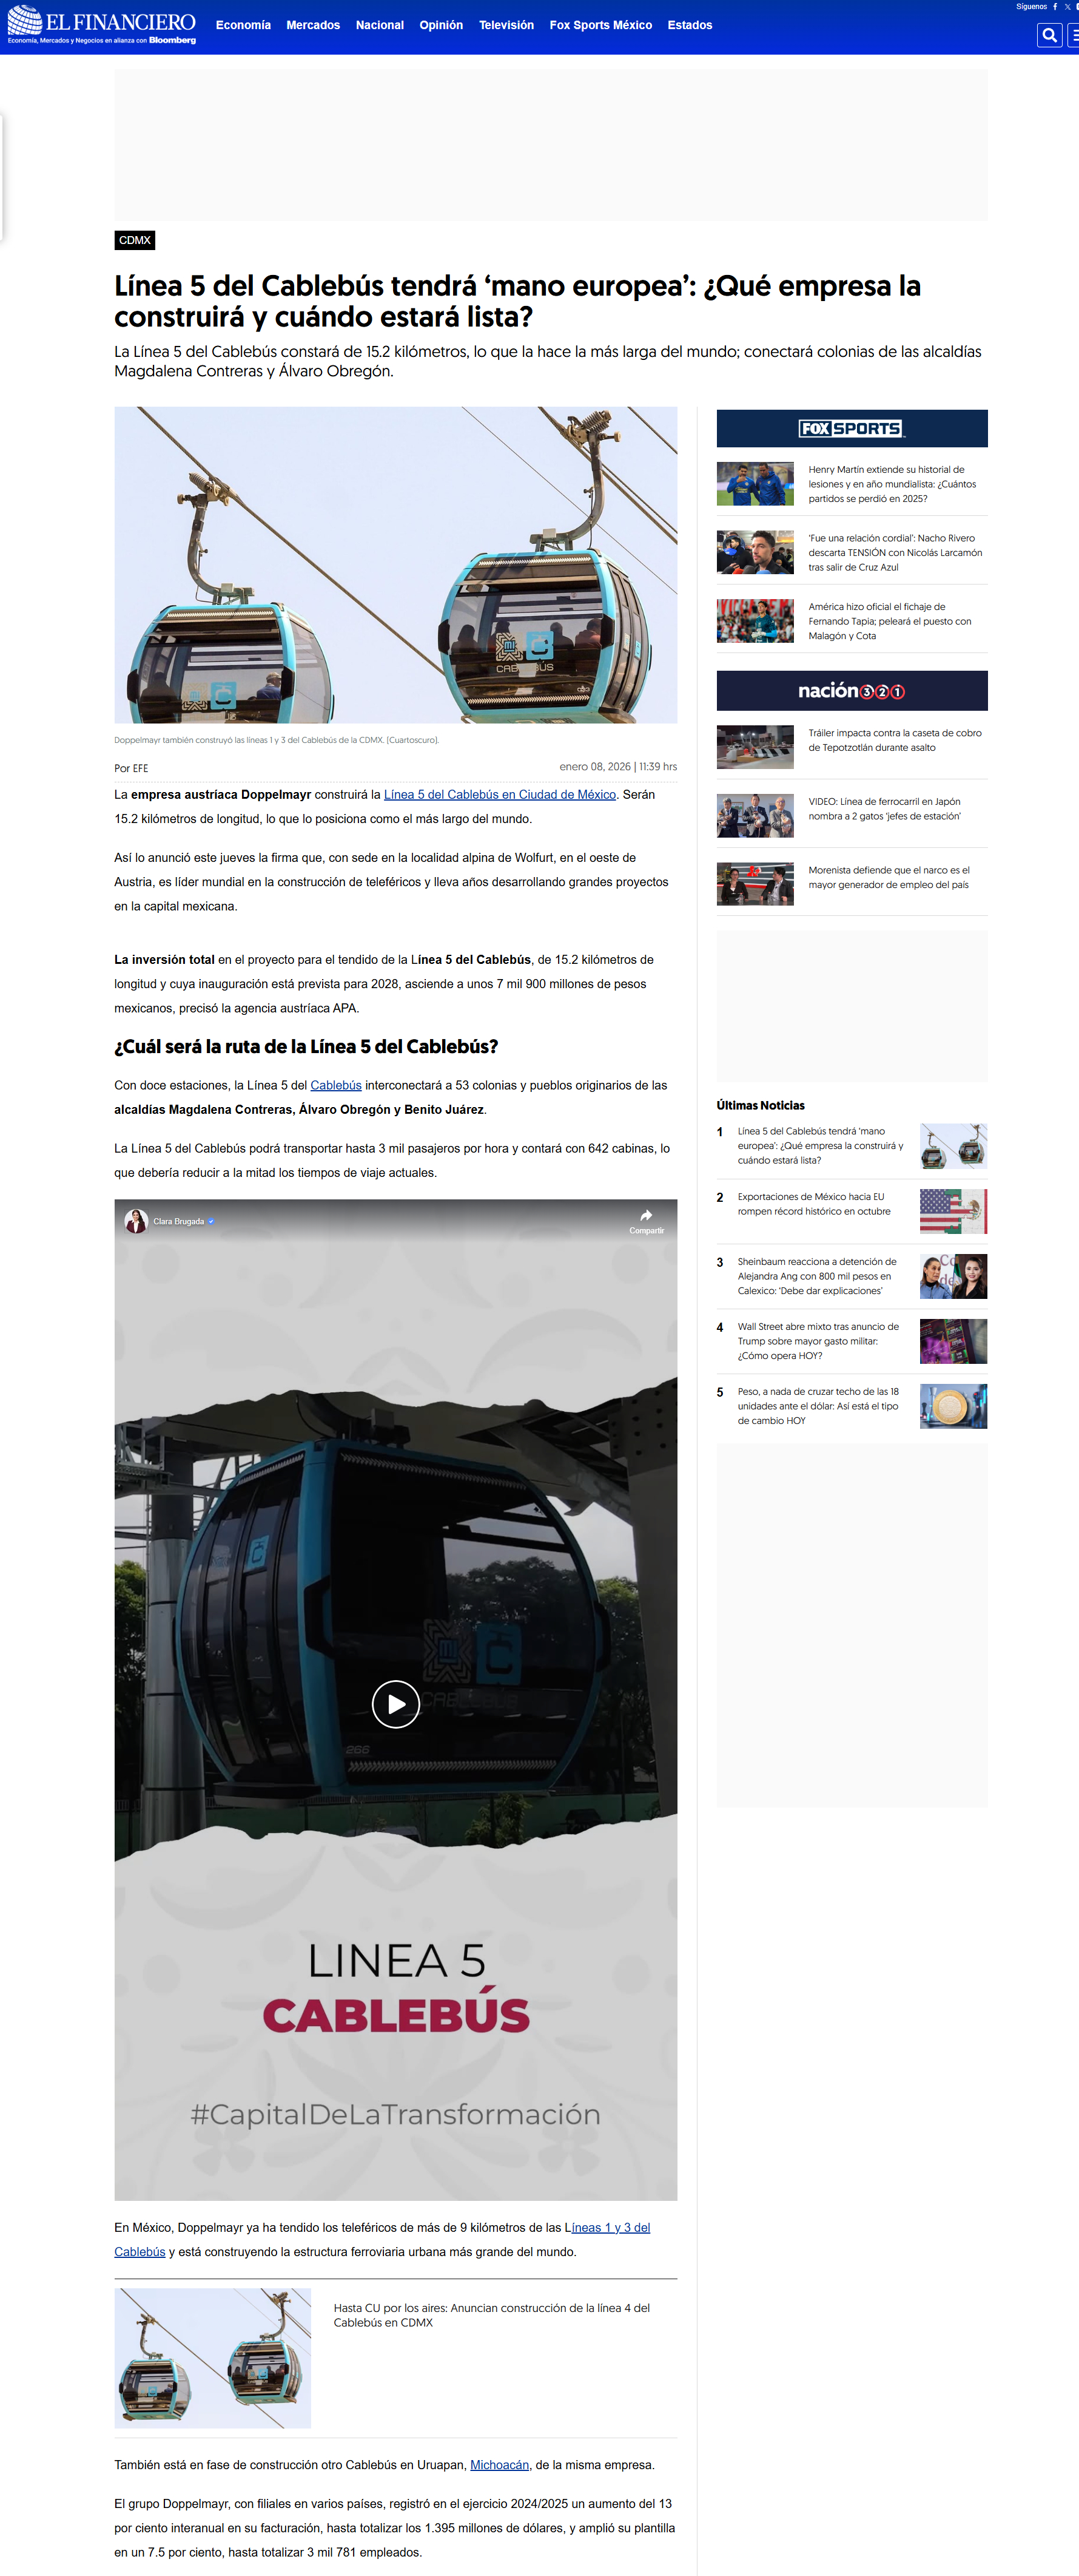
Task: Click the Compartir share icon on the video
Action: (x=647, y=1221)
